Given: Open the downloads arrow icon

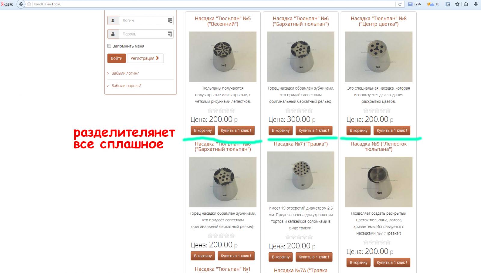Looking at the screenshot, I should pos(476,4).
